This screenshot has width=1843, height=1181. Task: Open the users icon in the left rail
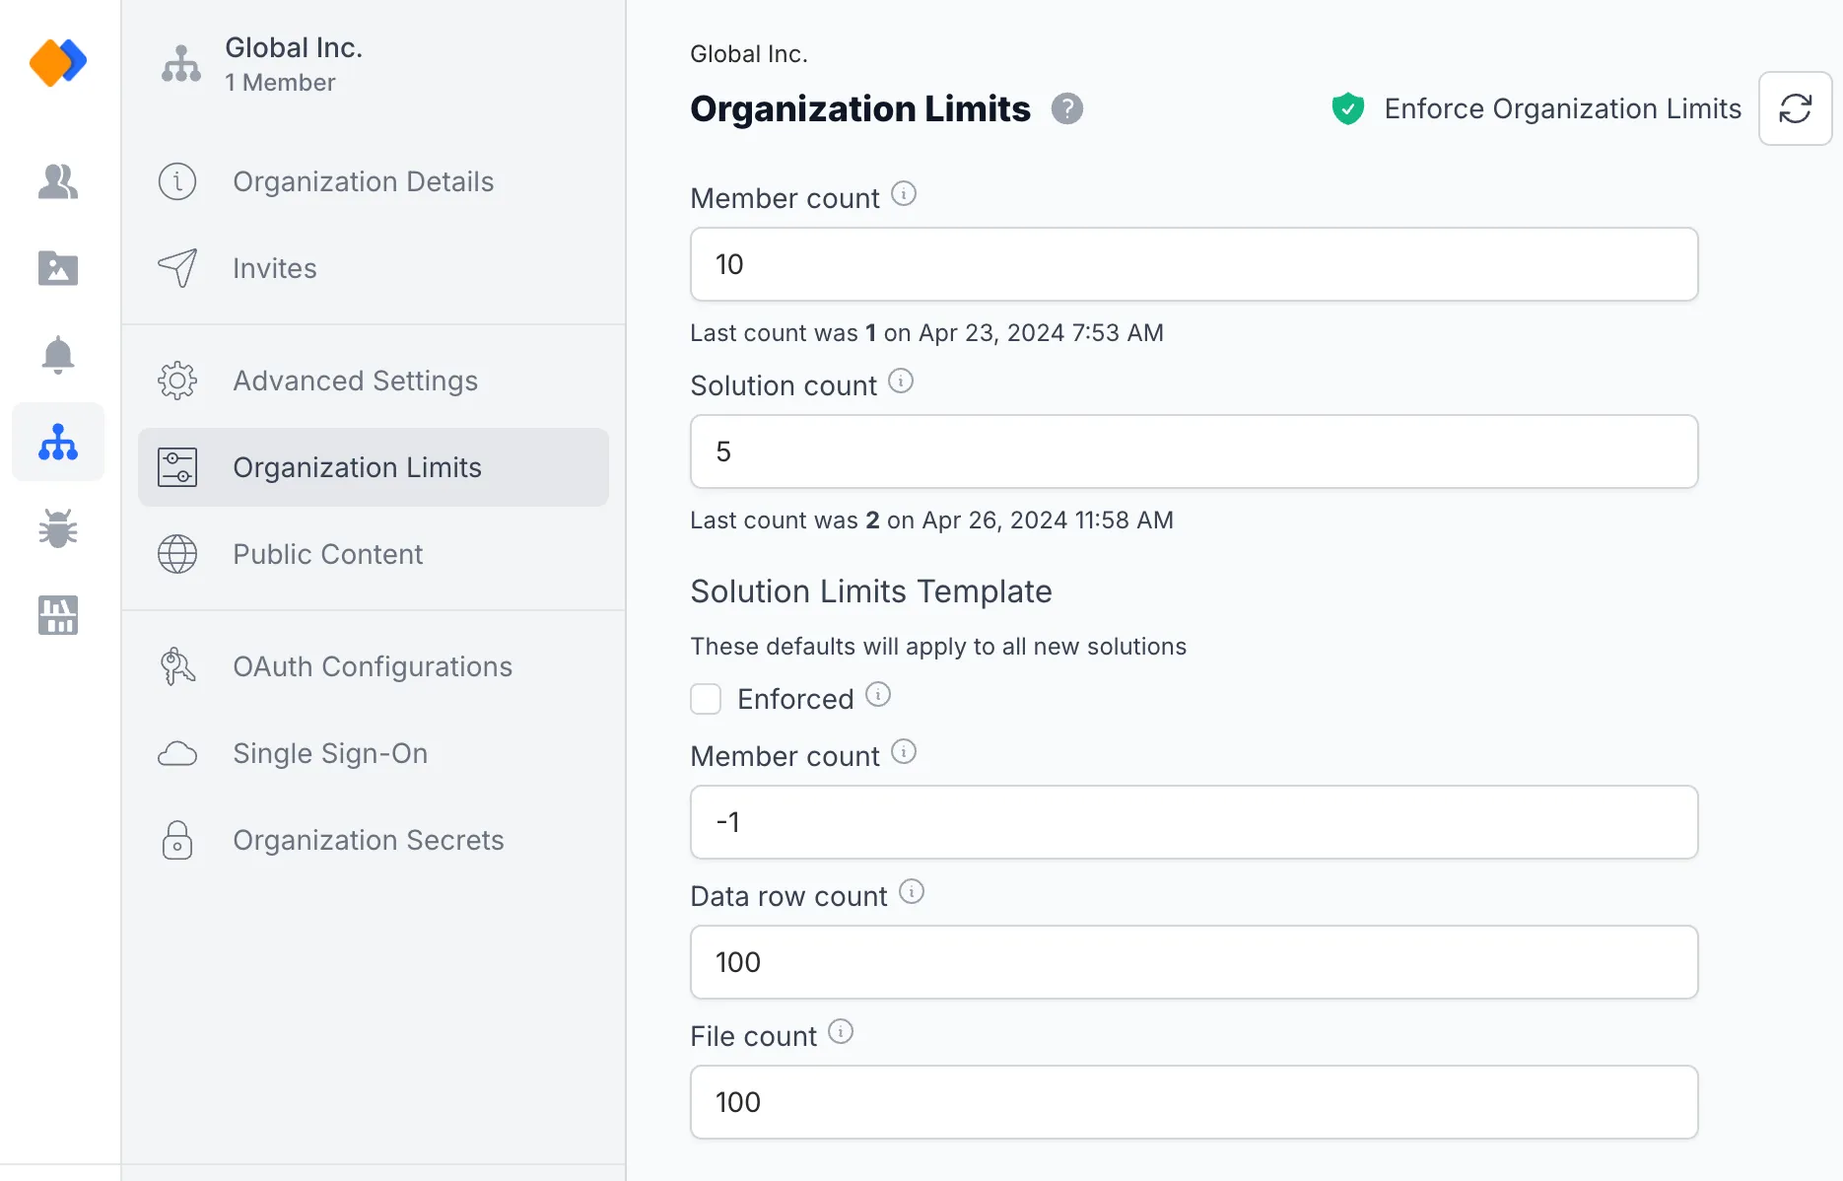coord(58,181)
